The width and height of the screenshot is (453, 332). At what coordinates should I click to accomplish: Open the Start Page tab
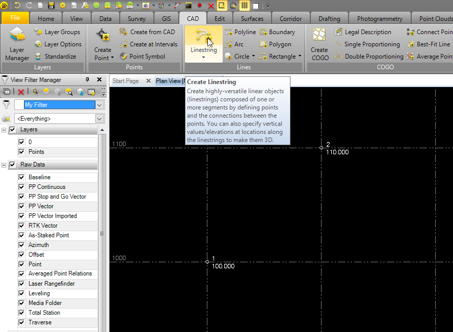[x=125, y=81]
